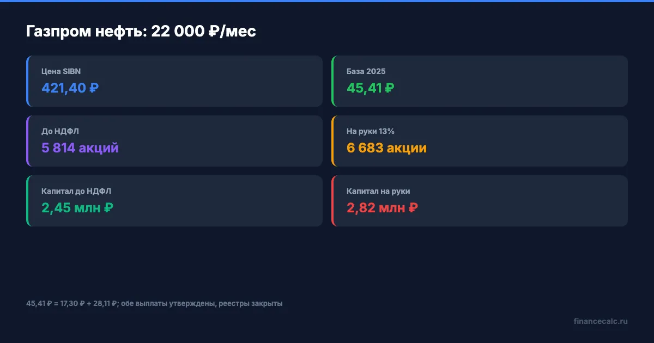
Task: Click the value "45,41 ₽" in green
Action: coord(371,88)
